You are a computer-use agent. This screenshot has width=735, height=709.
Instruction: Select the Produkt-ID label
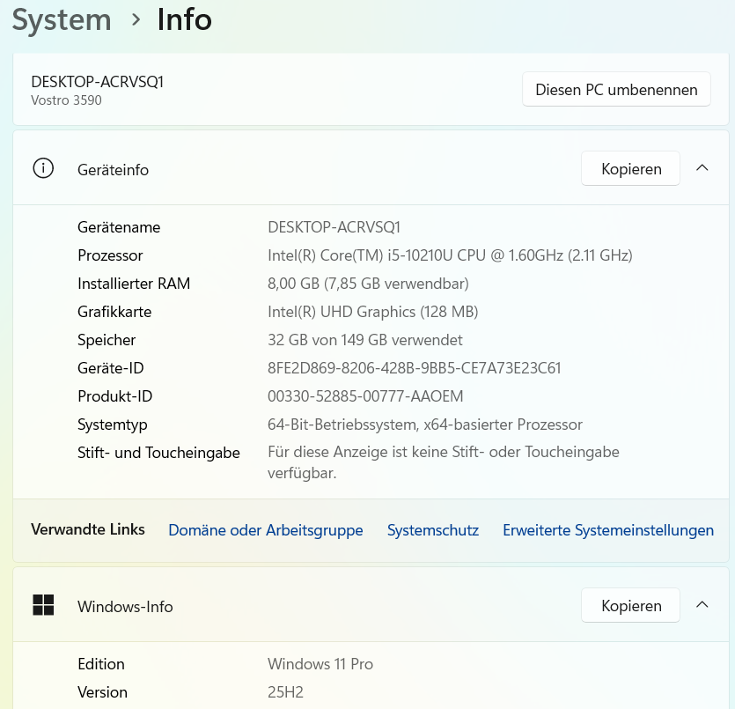[114, 395]
